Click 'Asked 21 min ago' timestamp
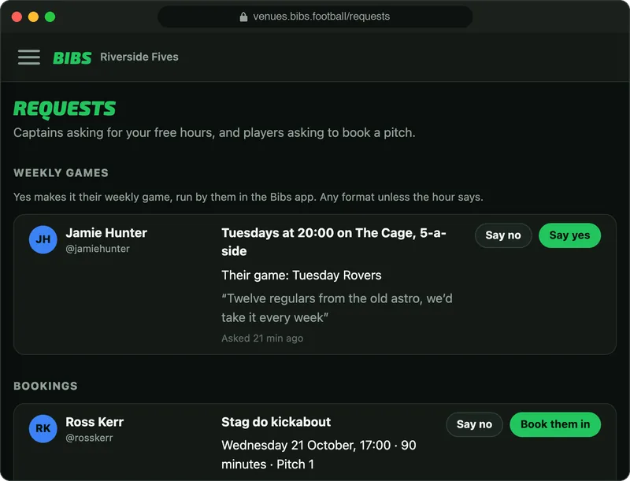 (x=262, y=339)
